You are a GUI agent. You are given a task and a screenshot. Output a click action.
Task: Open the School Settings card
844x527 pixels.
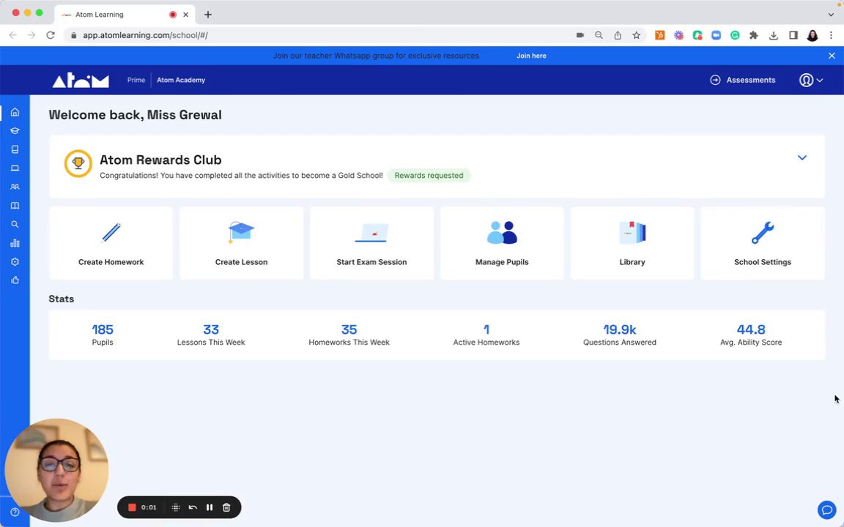[762, 243]
